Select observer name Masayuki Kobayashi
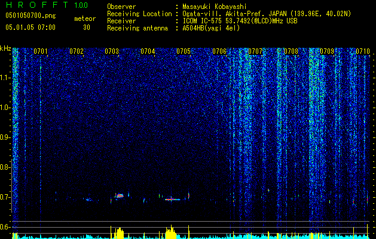 [x=215, y=7]
